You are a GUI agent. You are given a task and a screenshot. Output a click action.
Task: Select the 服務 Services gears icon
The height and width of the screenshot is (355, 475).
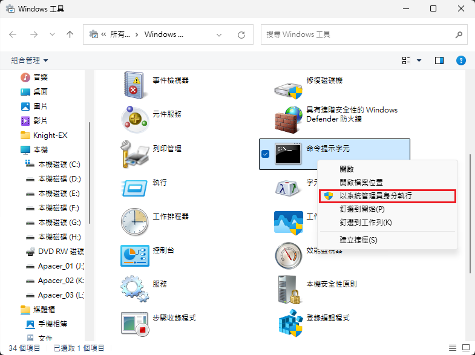tap(135, 288)
